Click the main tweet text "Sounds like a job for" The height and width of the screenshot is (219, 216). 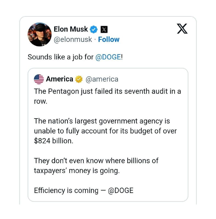(60, 57)
